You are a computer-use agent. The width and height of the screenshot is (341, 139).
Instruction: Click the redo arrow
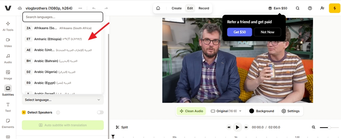click(106, 8)
